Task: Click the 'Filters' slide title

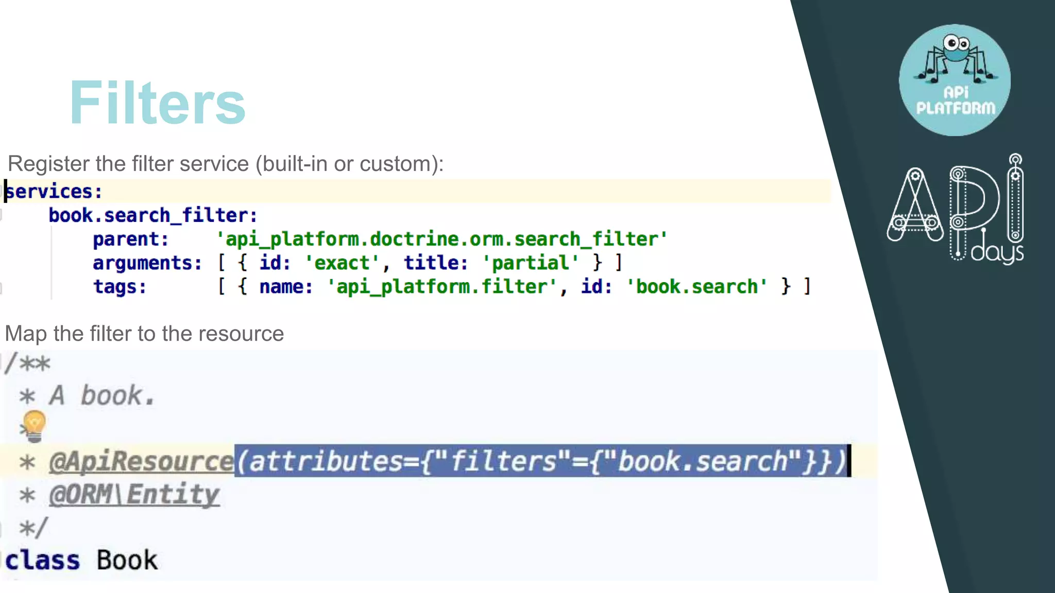Action: [158, 102]
